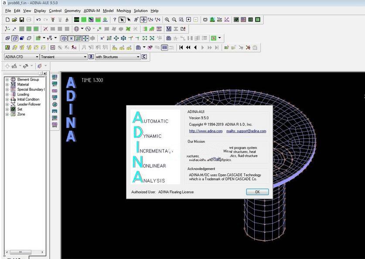The width and height of the screenshot is (365, 259).
Task: Click the element groups circle-square icon
Action: click(x=76, y=29)
